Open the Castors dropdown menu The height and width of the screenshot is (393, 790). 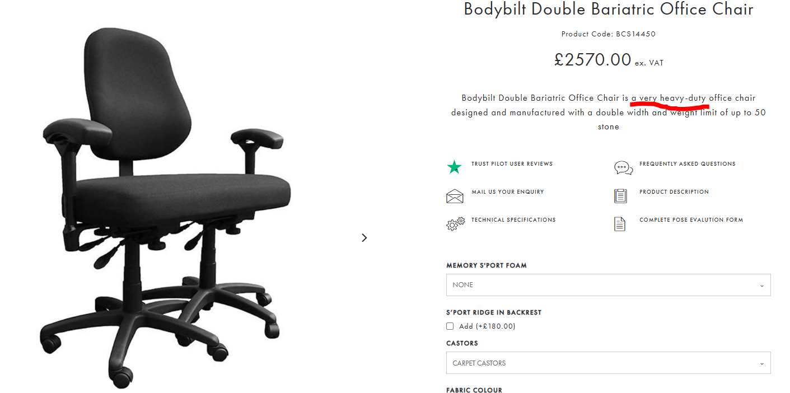pyautogui.click(x=608, y=363)
